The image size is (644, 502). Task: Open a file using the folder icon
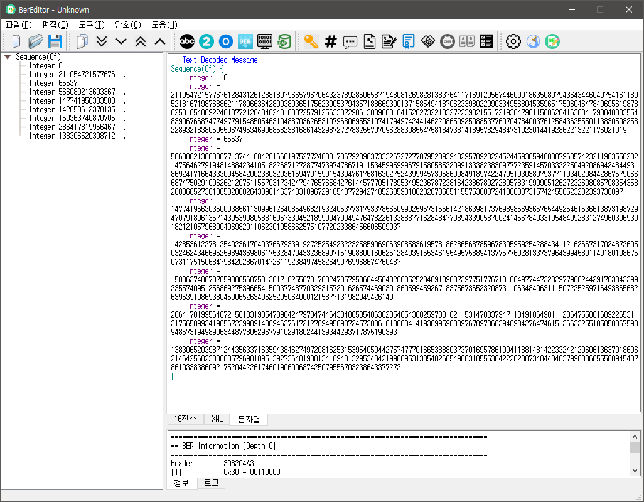pos(36,41)
